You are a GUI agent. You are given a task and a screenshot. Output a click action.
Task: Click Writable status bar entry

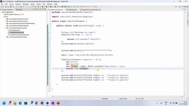[105, 99]
